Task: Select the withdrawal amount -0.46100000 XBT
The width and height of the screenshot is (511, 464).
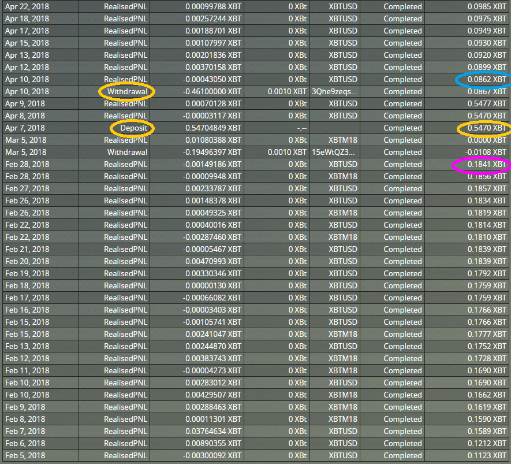Action: point(212,91)
